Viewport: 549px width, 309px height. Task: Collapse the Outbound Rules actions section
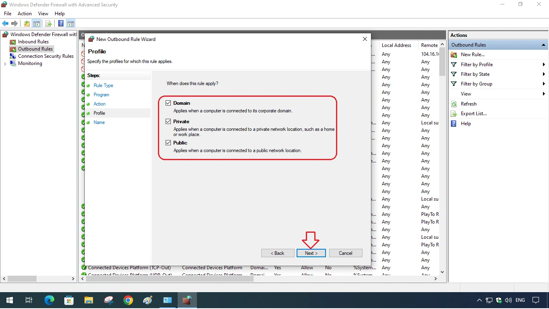(x=543, y=45)
